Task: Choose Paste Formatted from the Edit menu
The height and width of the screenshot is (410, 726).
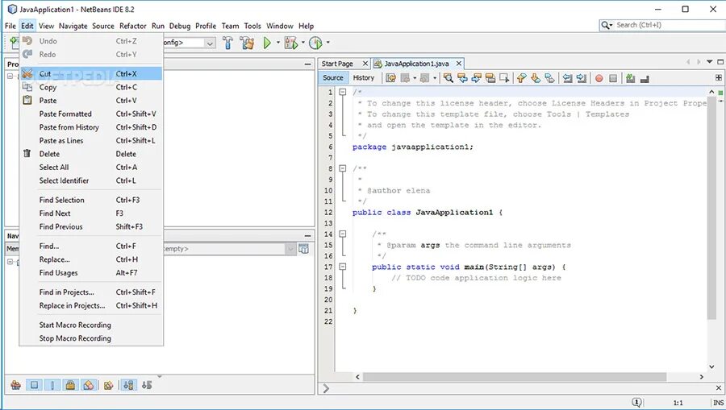Action: tap(90, 114)
